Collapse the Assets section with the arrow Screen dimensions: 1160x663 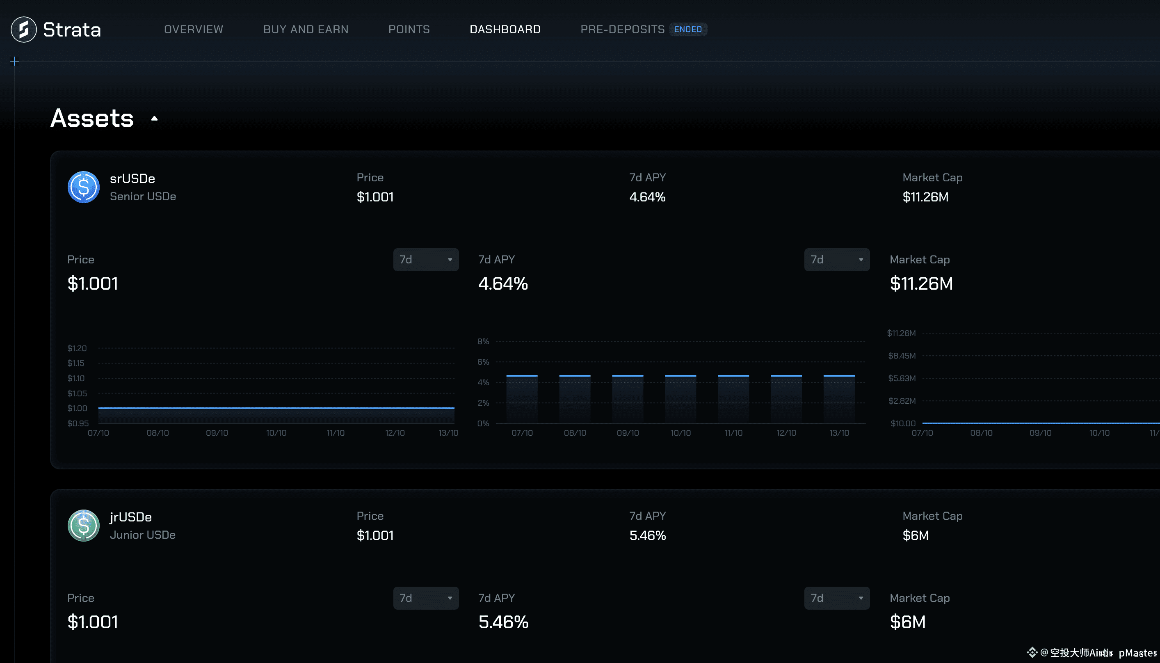tap(154, 119)
